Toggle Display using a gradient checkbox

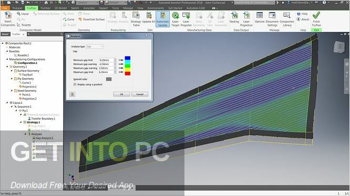pos(75,84)
